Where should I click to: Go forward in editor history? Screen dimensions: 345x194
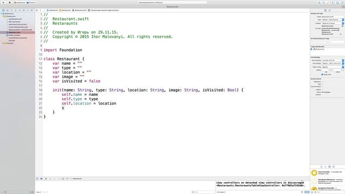point(44,10)
